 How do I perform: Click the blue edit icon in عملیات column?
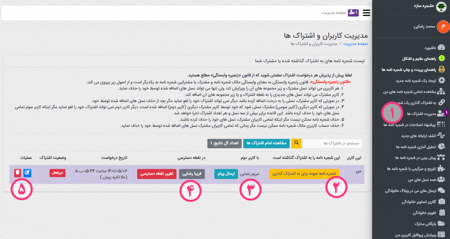(x=27, y=173)
